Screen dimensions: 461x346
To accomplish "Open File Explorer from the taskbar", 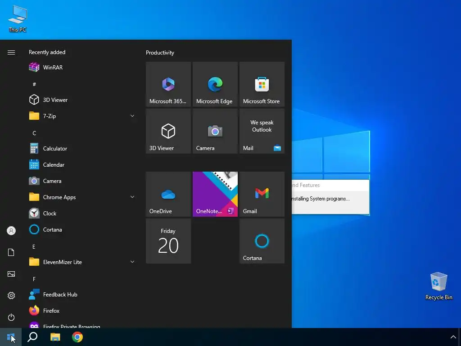I will 55,337.
